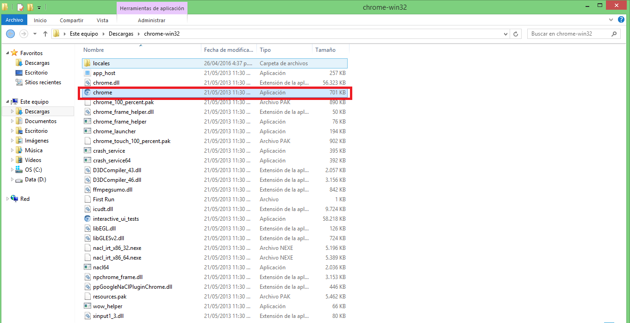Expand the address bar history dropdown
The height and width of the screenshot is (323, 630).
coord(505,34)
